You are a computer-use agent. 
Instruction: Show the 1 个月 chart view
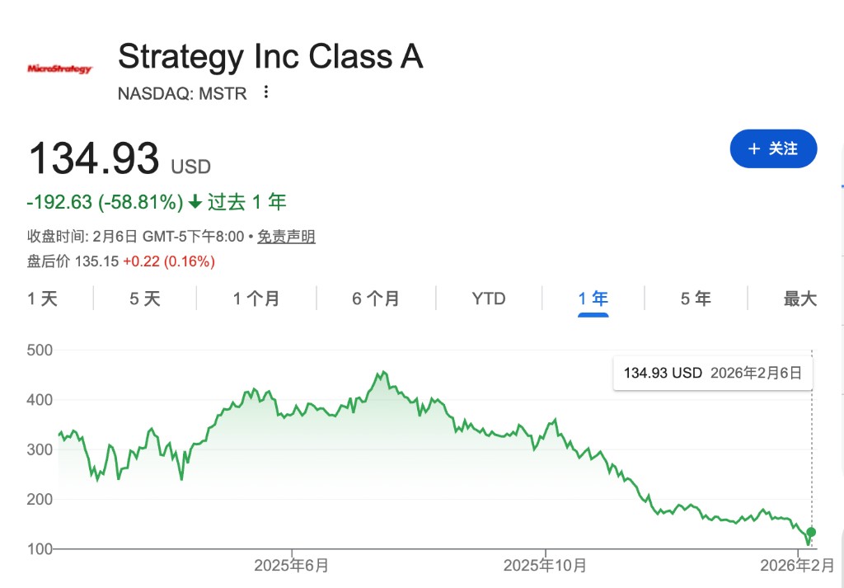pyautogui.click(x=256, y=299)
